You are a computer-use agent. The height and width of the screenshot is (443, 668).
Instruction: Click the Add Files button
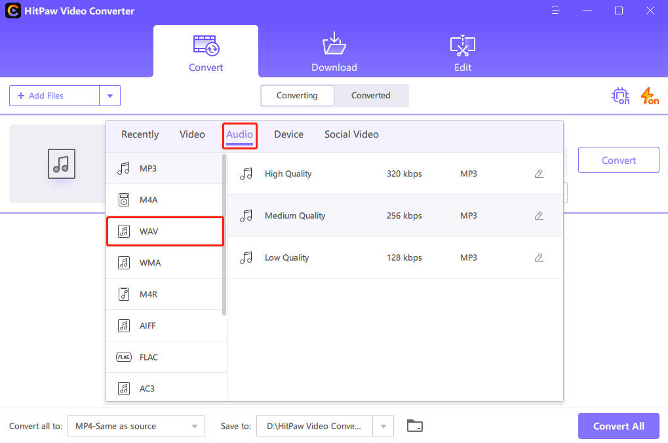[x=54, y=96]
